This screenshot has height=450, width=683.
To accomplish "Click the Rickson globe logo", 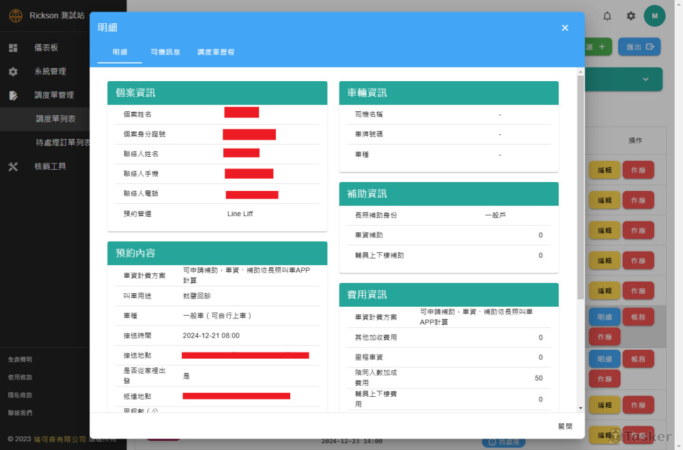I will tap(15, 16).
